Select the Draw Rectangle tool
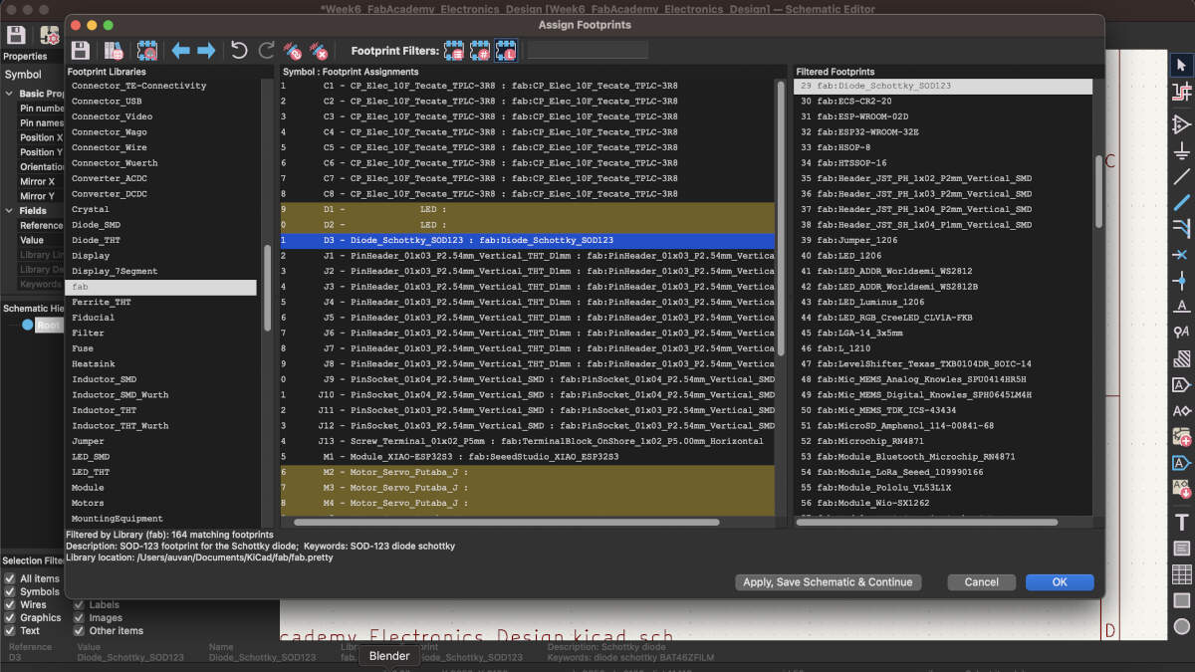 click(x=1182, y=599)
